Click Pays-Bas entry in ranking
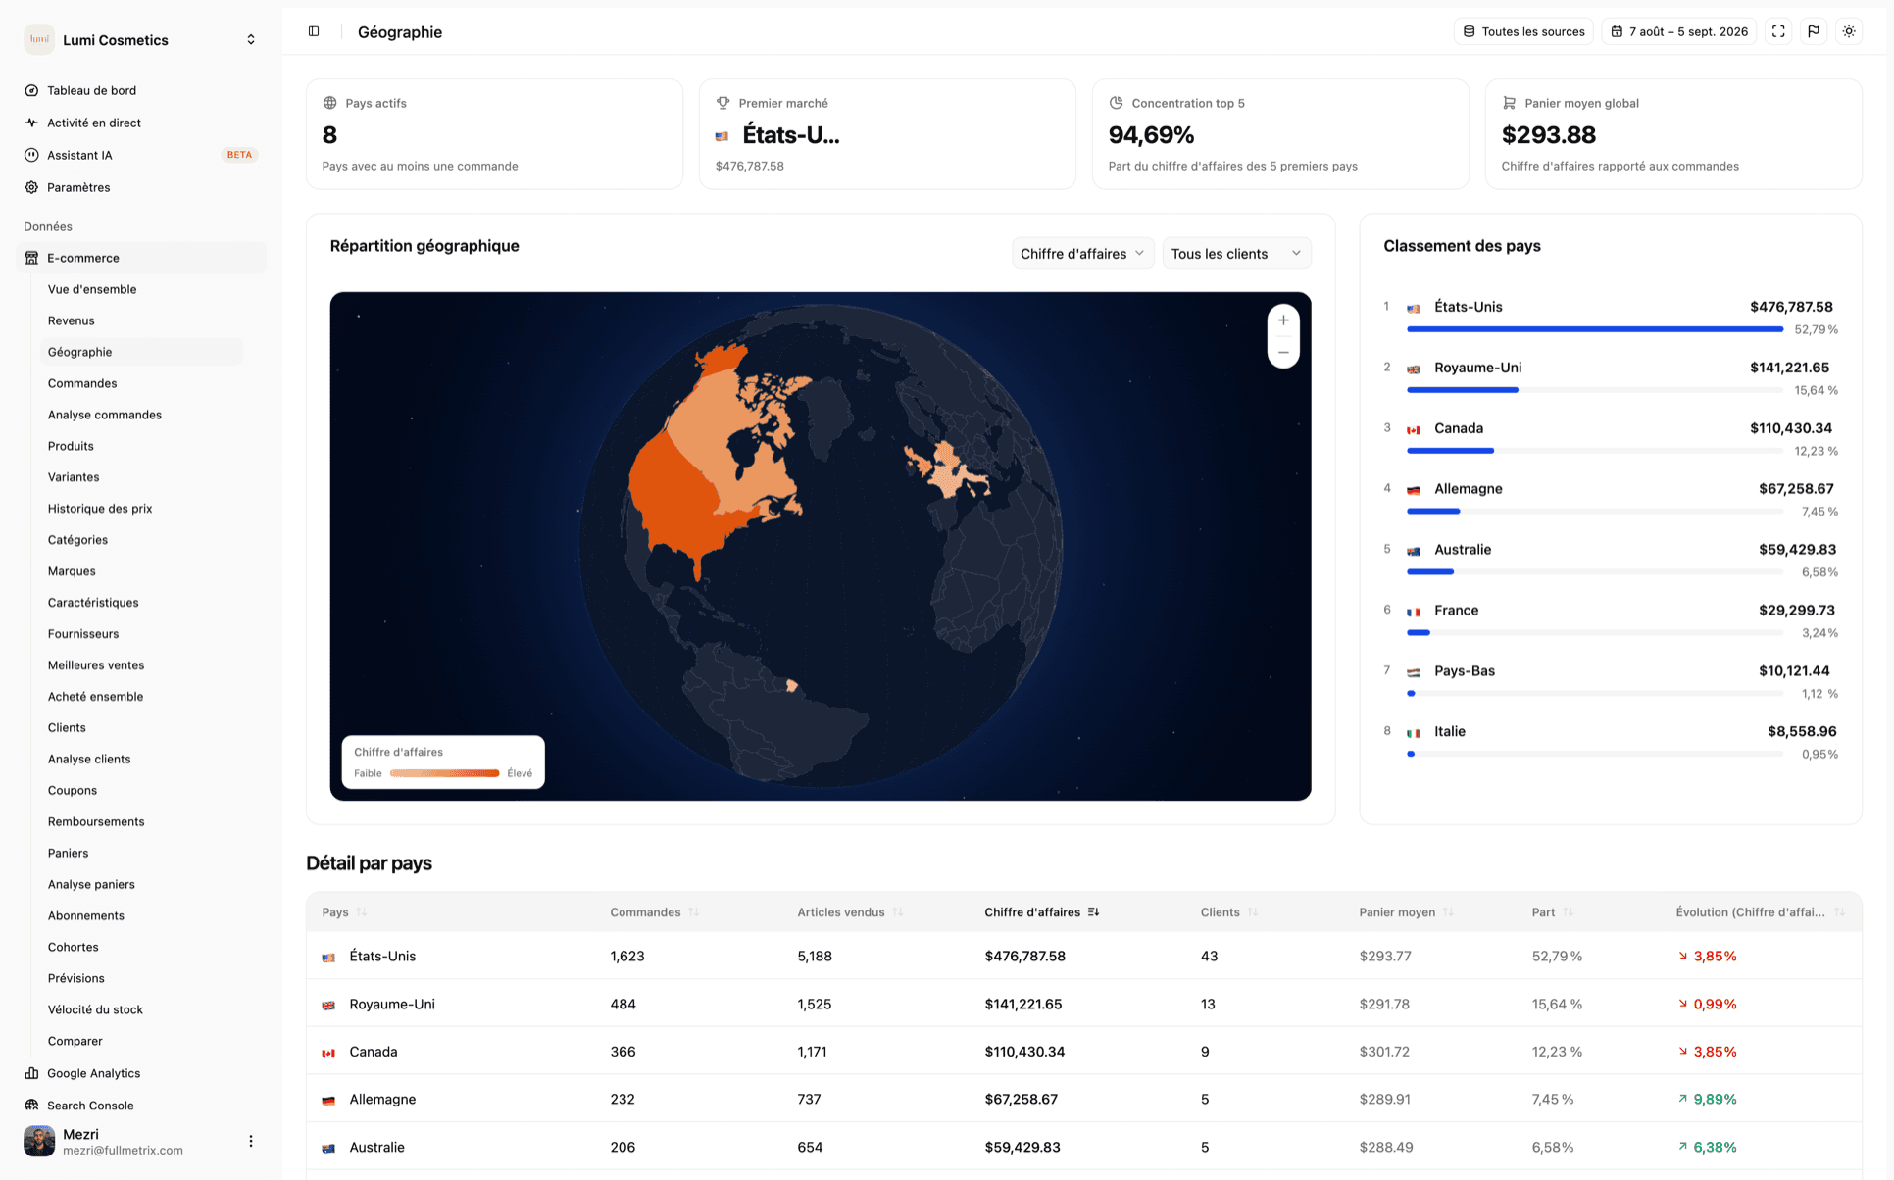This screenshot has height=1180, width=1894. pyautogui.click(x=1611, y=681)
